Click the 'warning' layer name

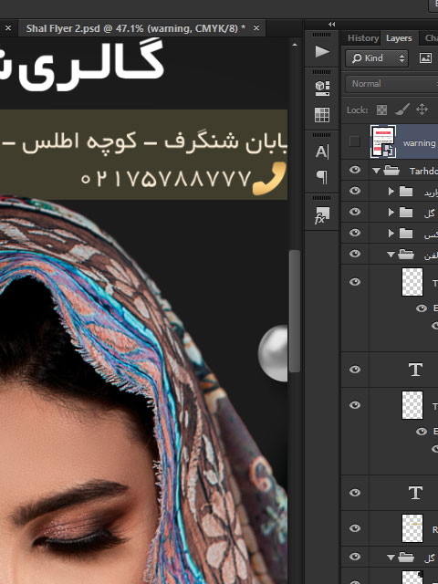pyautogui.click(x=419, y=143)
